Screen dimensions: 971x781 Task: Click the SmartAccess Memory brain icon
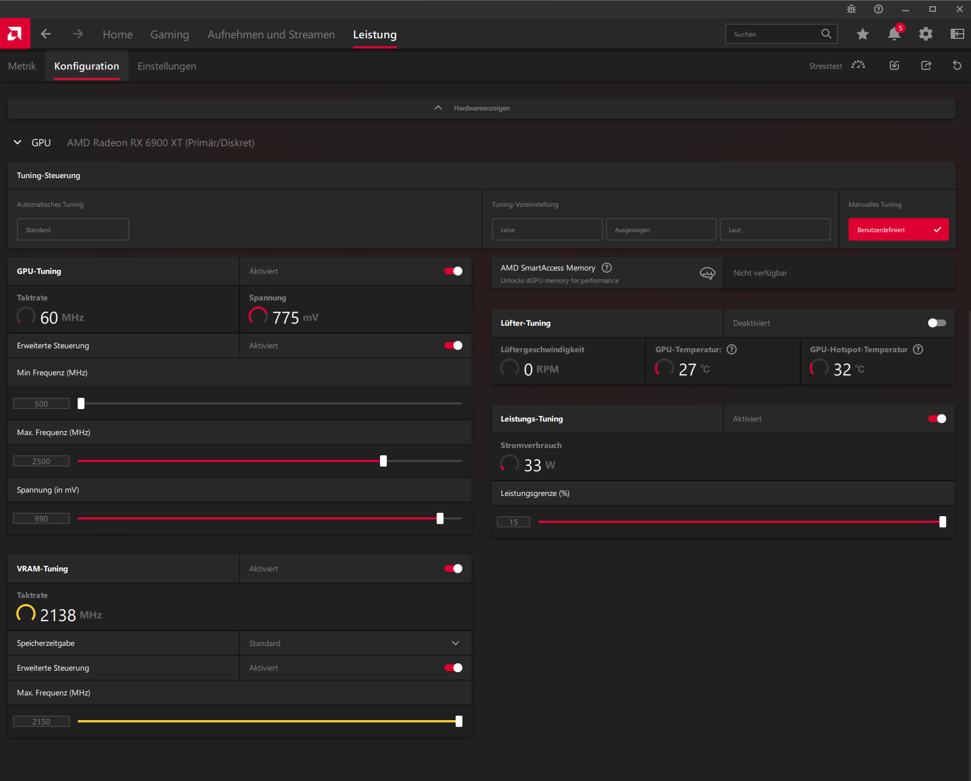[708, 273]
